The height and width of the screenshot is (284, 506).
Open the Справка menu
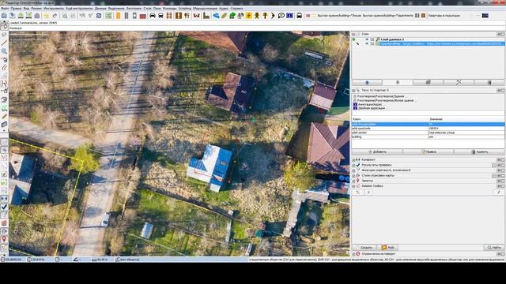237,9
